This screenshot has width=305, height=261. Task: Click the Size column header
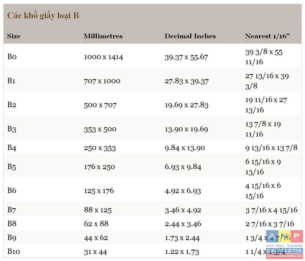(14, 36)
